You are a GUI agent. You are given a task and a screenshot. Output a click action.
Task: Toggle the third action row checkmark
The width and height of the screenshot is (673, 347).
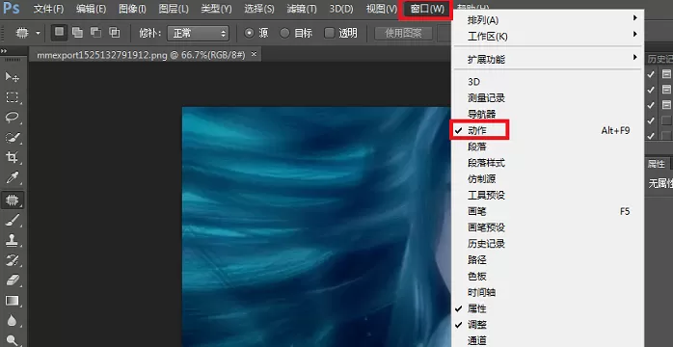[651, 105]
